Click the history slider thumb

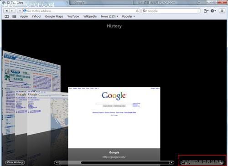[x=125, y=162]
